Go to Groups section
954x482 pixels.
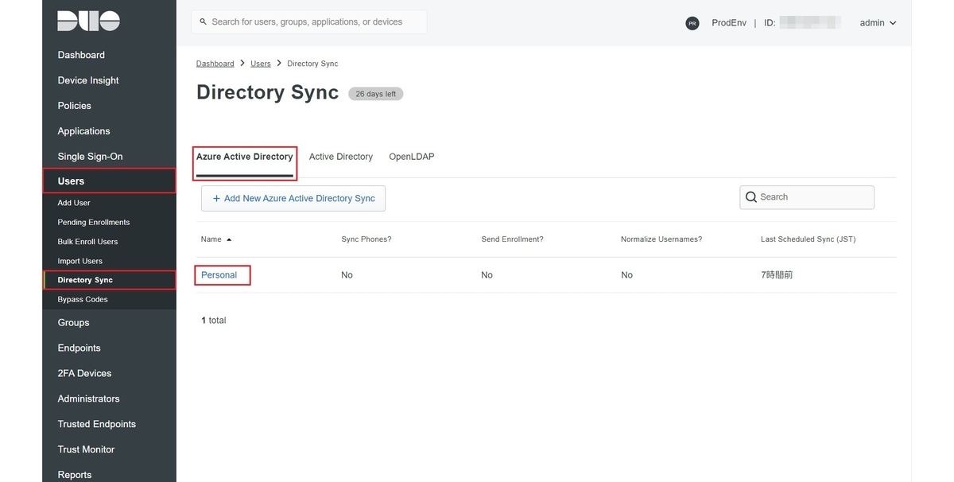pos(73,323)
